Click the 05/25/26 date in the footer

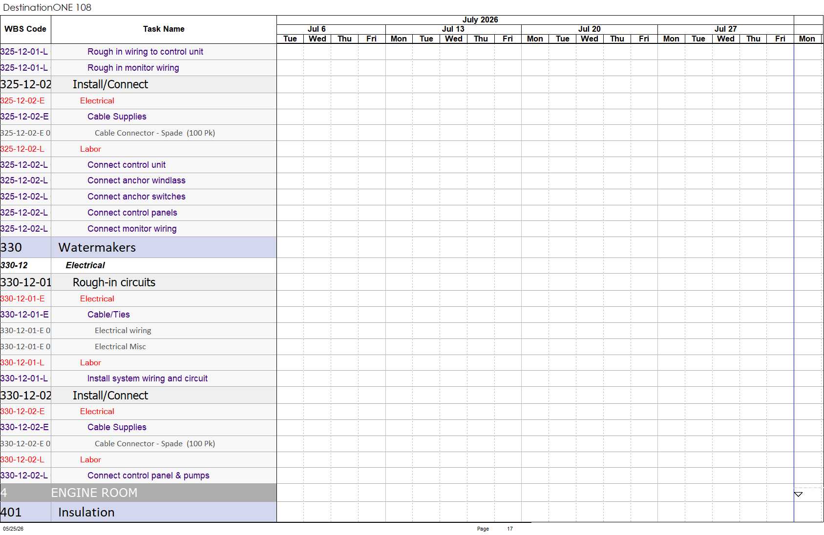[x=13, y=529]
